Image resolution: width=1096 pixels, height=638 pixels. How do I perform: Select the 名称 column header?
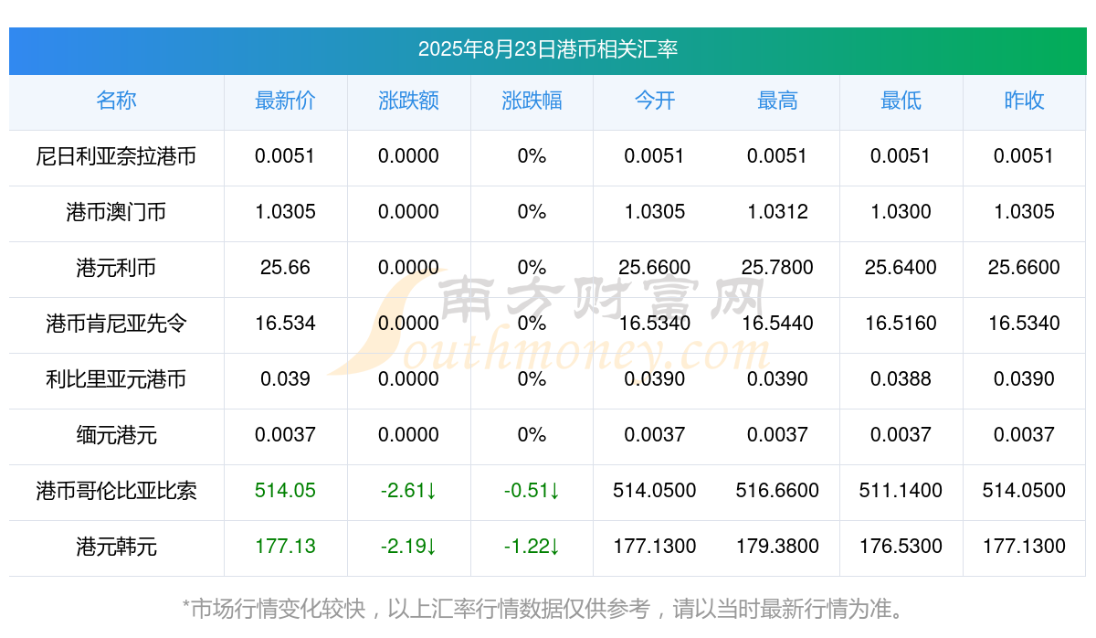pyautogui.click(x=116, y=101)
